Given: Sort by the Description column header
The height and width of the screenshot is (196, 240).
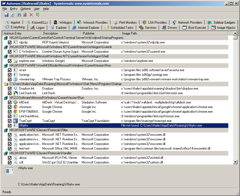Looking at the screenshot, I should click(x=61, y=33).
